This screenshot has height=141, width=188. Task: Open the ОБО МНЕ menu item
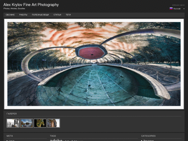[x=10, y=15]
